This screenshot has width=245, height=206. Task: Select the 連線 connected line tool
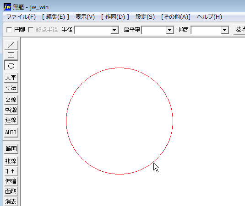[11, 120]
